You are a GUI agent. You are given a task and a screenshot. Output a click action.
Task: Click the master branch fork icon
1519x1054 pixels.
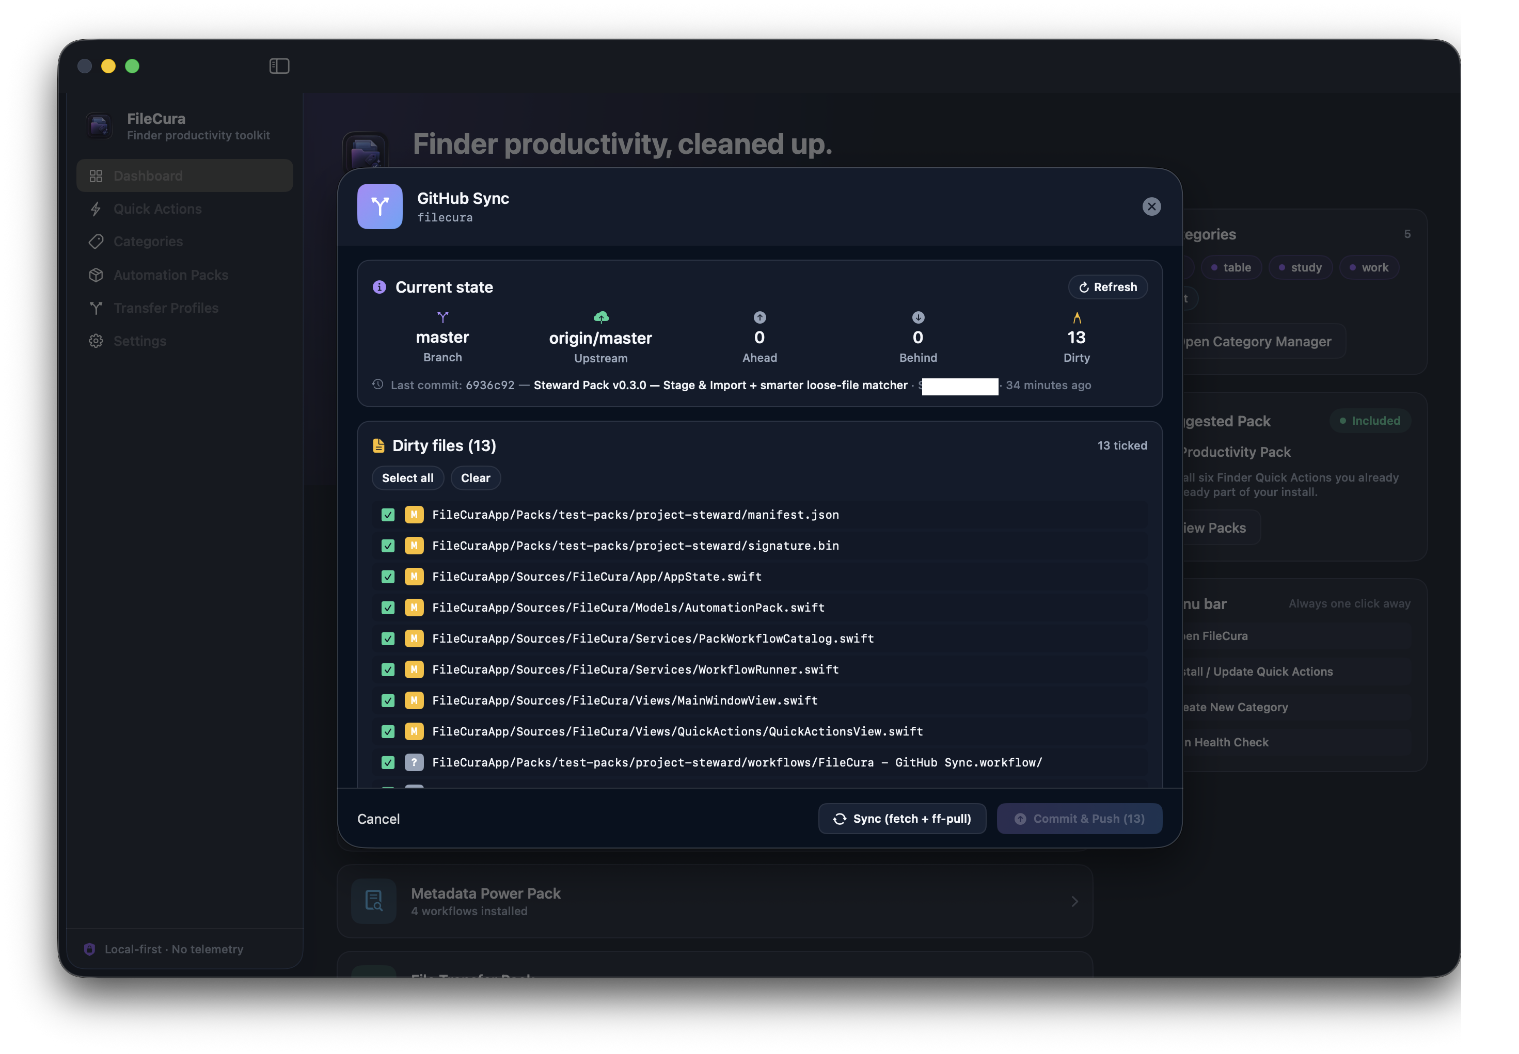pyautogui.click(x=442, y=317)
